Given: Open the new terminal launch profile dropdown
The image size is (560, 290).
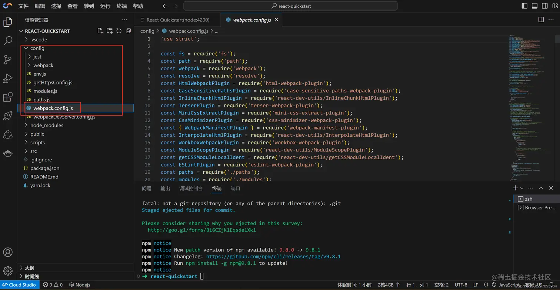Looking at the screenshot, I should coord(522,188).
